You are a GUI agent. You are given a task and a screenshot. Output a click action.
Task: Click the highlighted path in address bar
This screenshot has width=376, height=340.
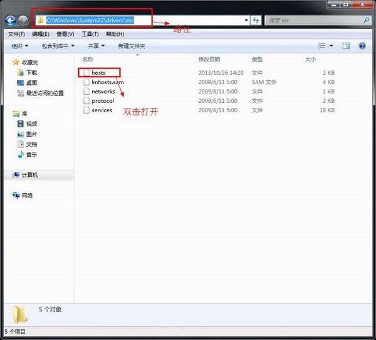tap(90, 20)
